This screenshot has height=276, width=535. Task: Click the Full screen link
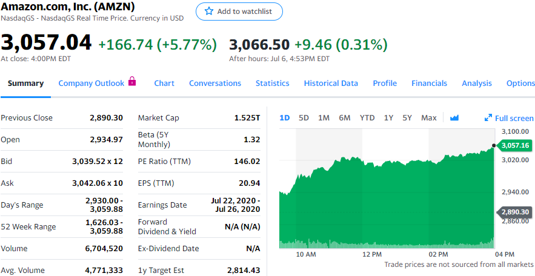514,119
